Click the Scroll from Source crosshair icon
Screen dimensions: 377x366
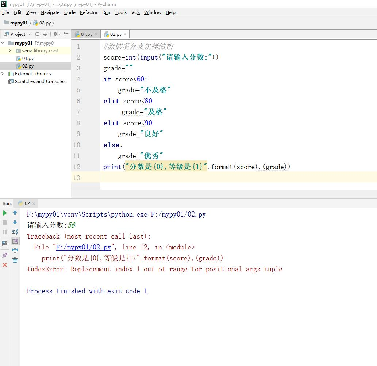37,34
